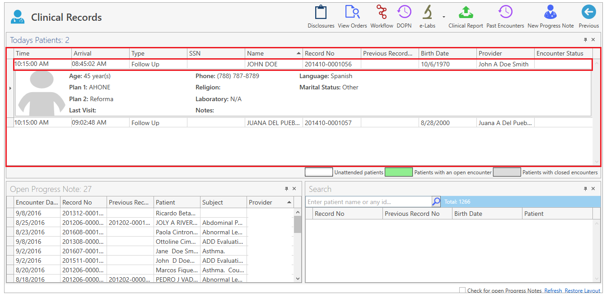Click the Refresh link

(x=553, y=290)
